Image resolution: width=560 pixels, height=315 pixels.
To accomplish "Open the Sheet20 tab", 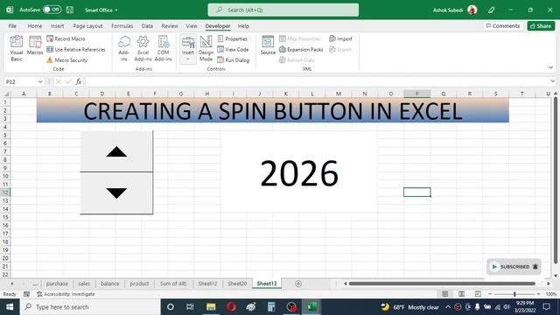I will [x=237, y=283].
